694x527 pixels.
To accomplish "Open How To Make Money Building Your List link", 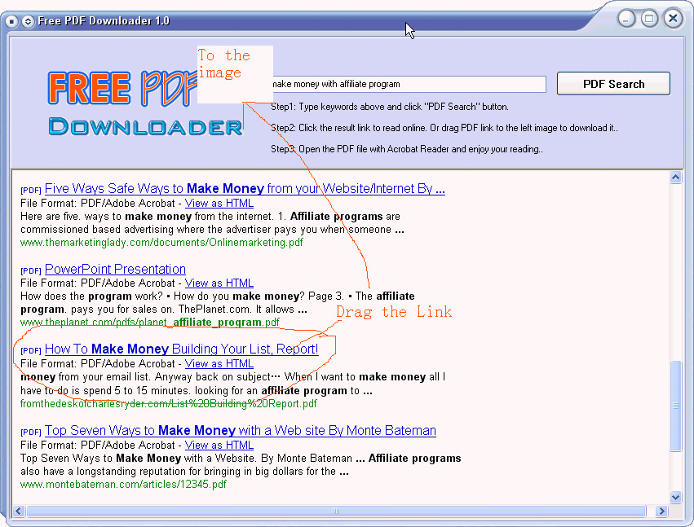I will [182, 349].
